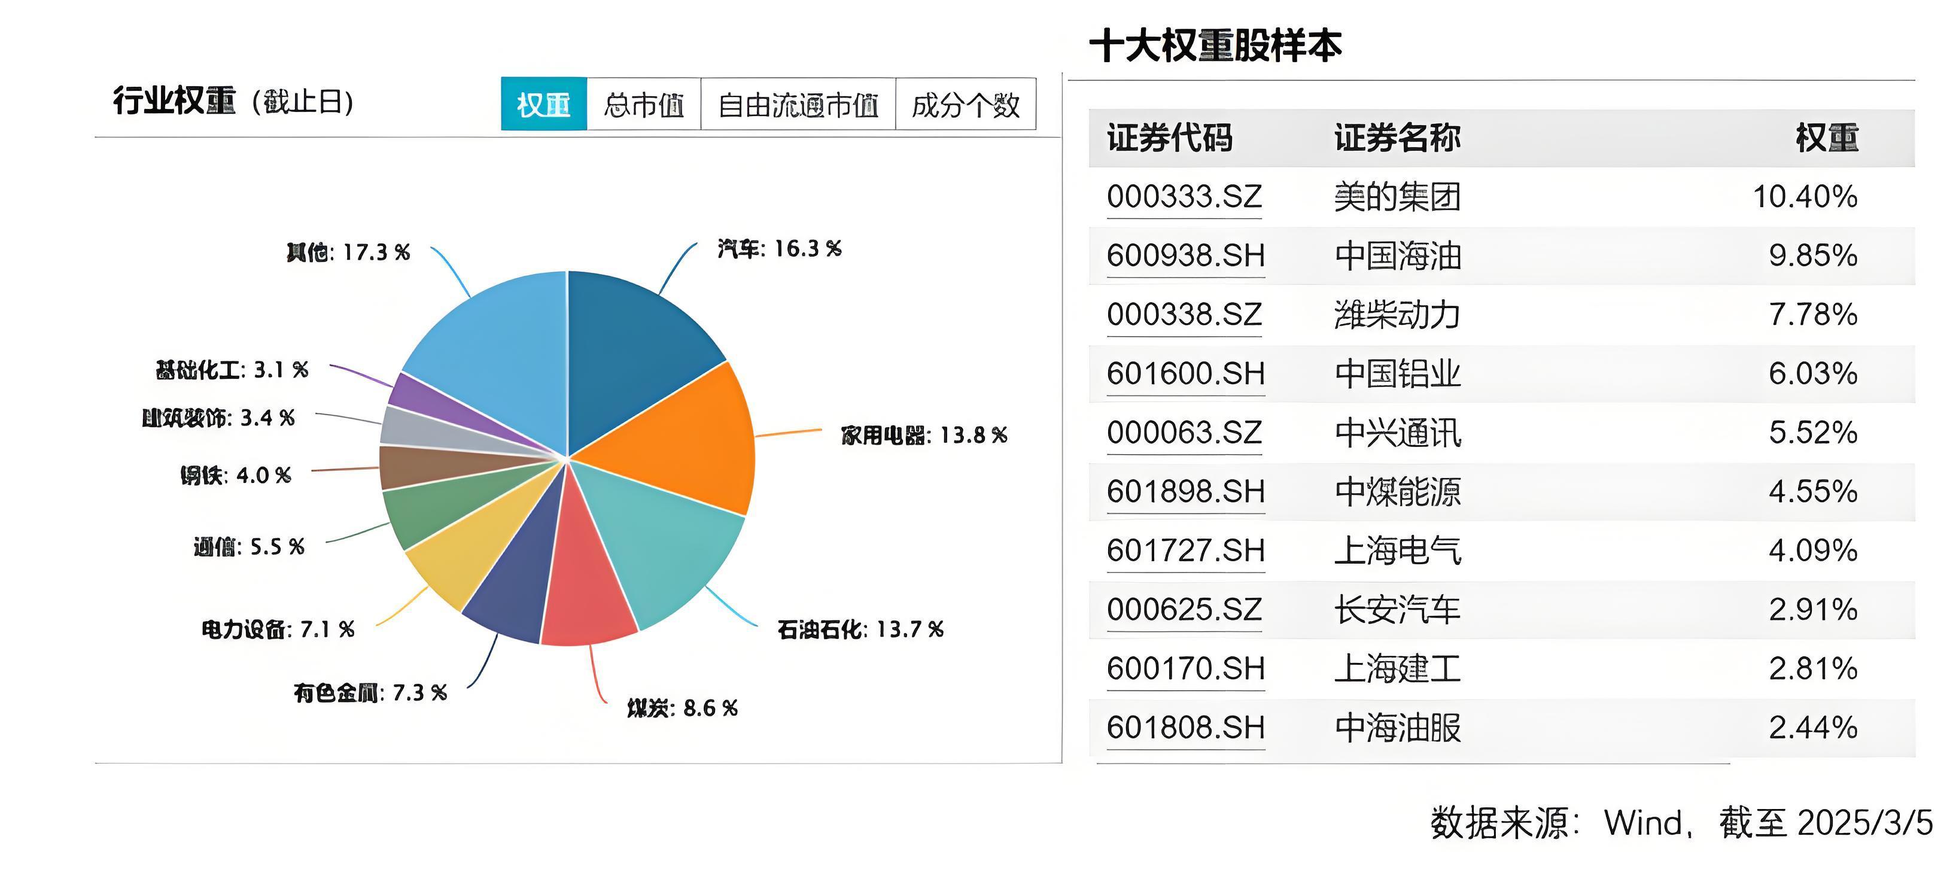
Task: Click the 7.78% weight value
Action: (x=1814, y=315)
